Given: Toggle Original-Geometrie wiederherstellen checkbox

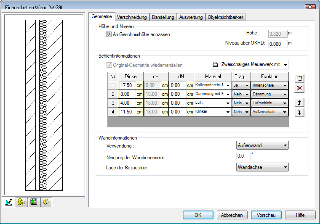Looking at the screenshot, I should point(109,65).
